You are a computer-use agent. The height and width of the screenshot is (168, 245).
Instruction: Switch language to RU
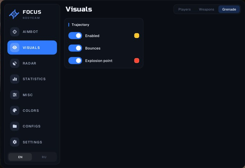pos(44,157)
